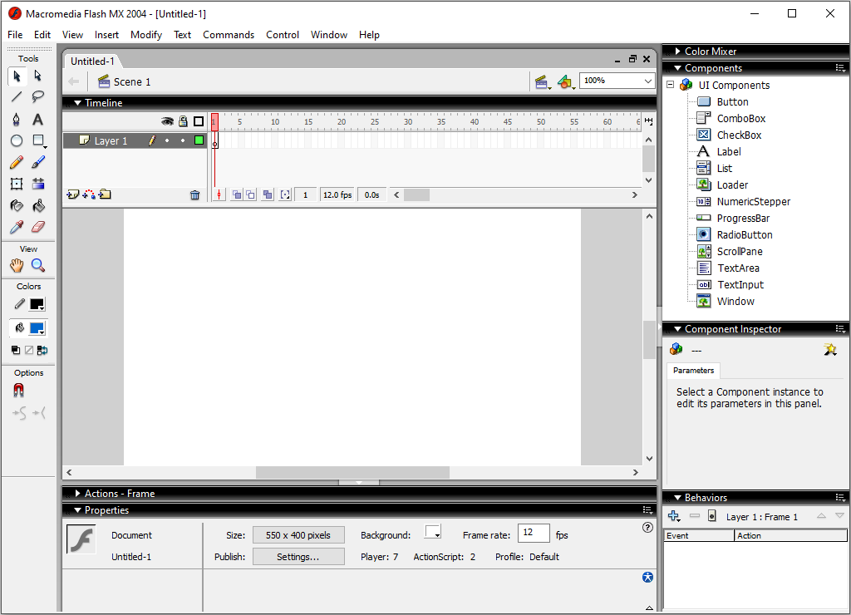Collapse the UI Components tree node
This screenshot has height=615, width=851.
671,85
